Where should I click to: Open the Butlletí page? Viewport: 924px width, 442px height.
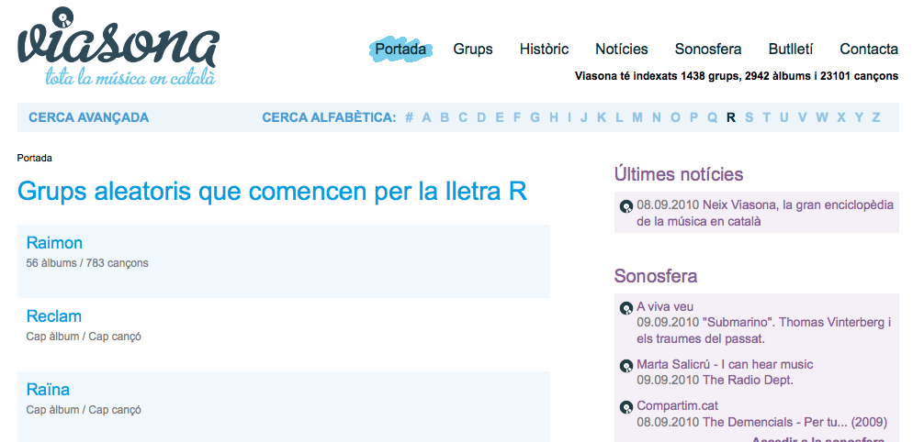pyautogui.click(x=791, y=49)
